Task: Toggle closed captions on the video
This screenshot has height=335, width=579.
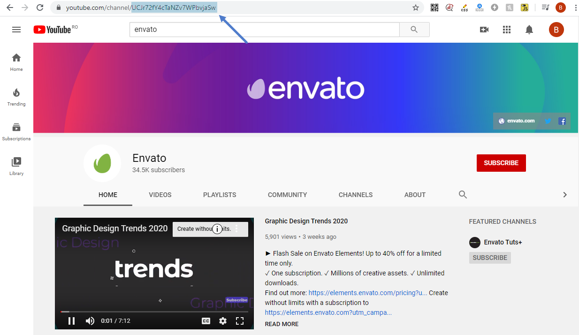Action: [x=206, y=321]
